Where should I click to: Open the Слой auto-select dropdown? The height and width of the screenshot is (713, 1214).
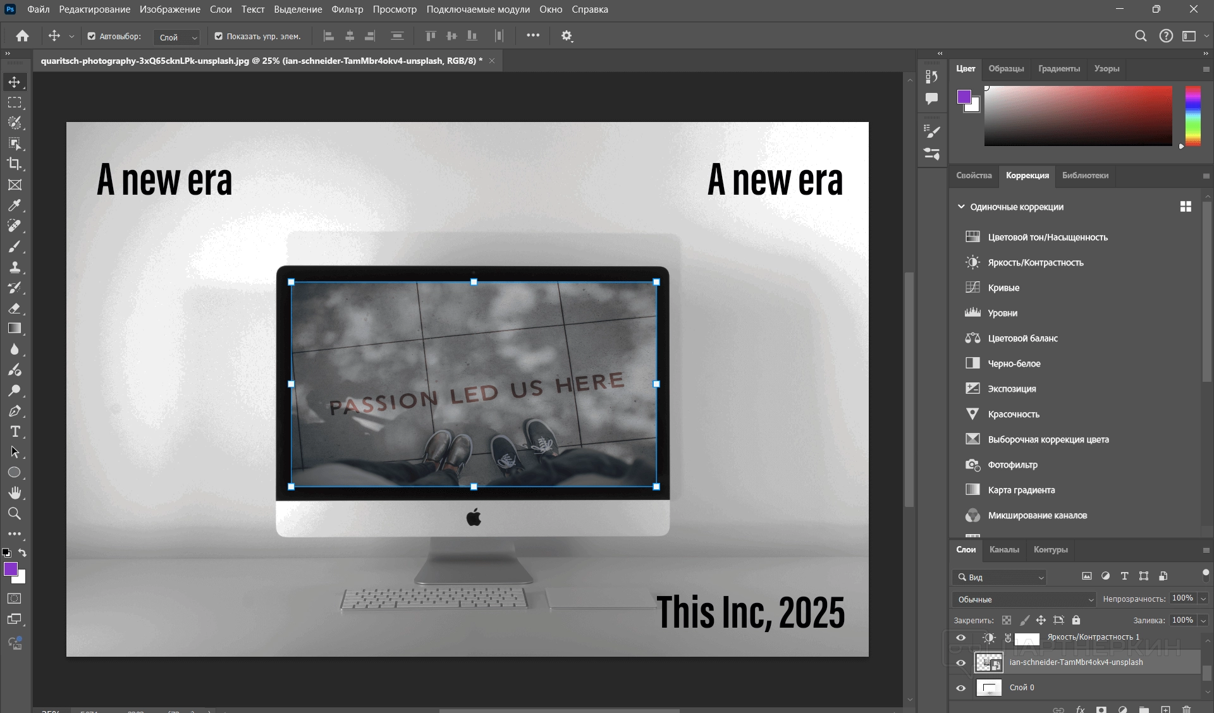tap(176, 37)
